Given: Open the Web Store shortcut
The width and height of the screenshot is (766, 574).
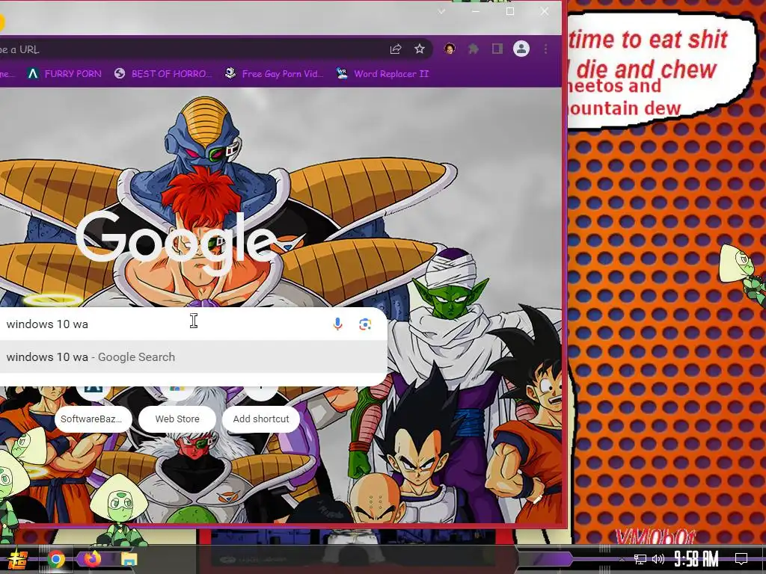Looking at the screenshot, I should point(177,419).
